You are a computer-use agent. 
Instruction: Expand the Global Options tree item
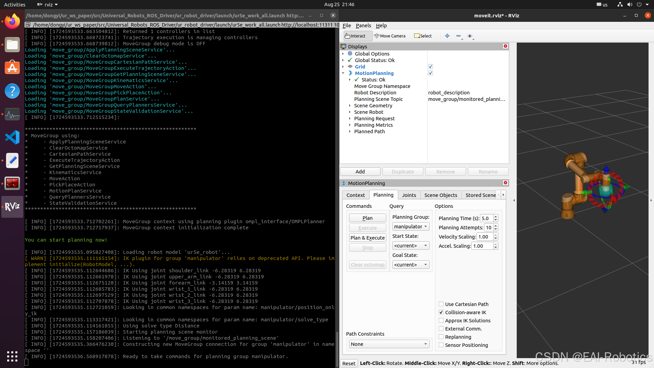[343, 53]
